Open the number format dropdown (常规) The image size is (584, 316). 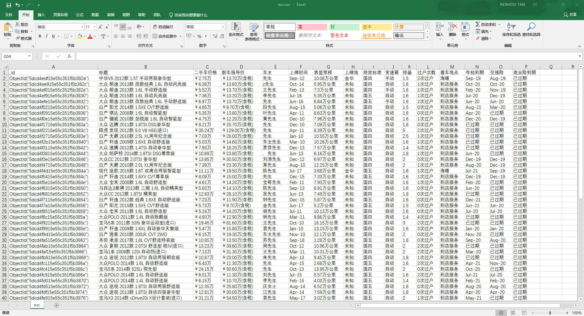pos(223,27)
